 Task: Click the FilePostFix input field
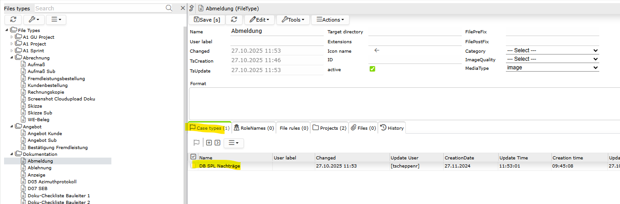click(552, 41)
